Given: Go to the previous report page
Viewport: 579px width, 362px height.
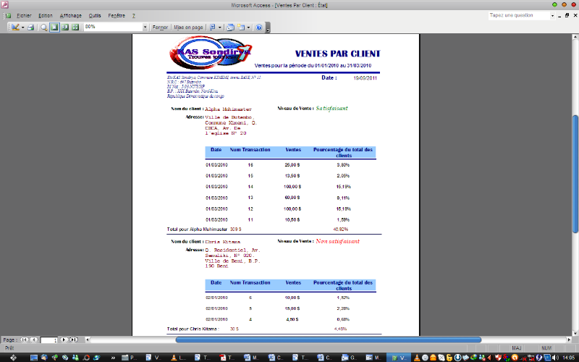Looking at the screenshot, I should pyautogui.click(x=33, y=340).
